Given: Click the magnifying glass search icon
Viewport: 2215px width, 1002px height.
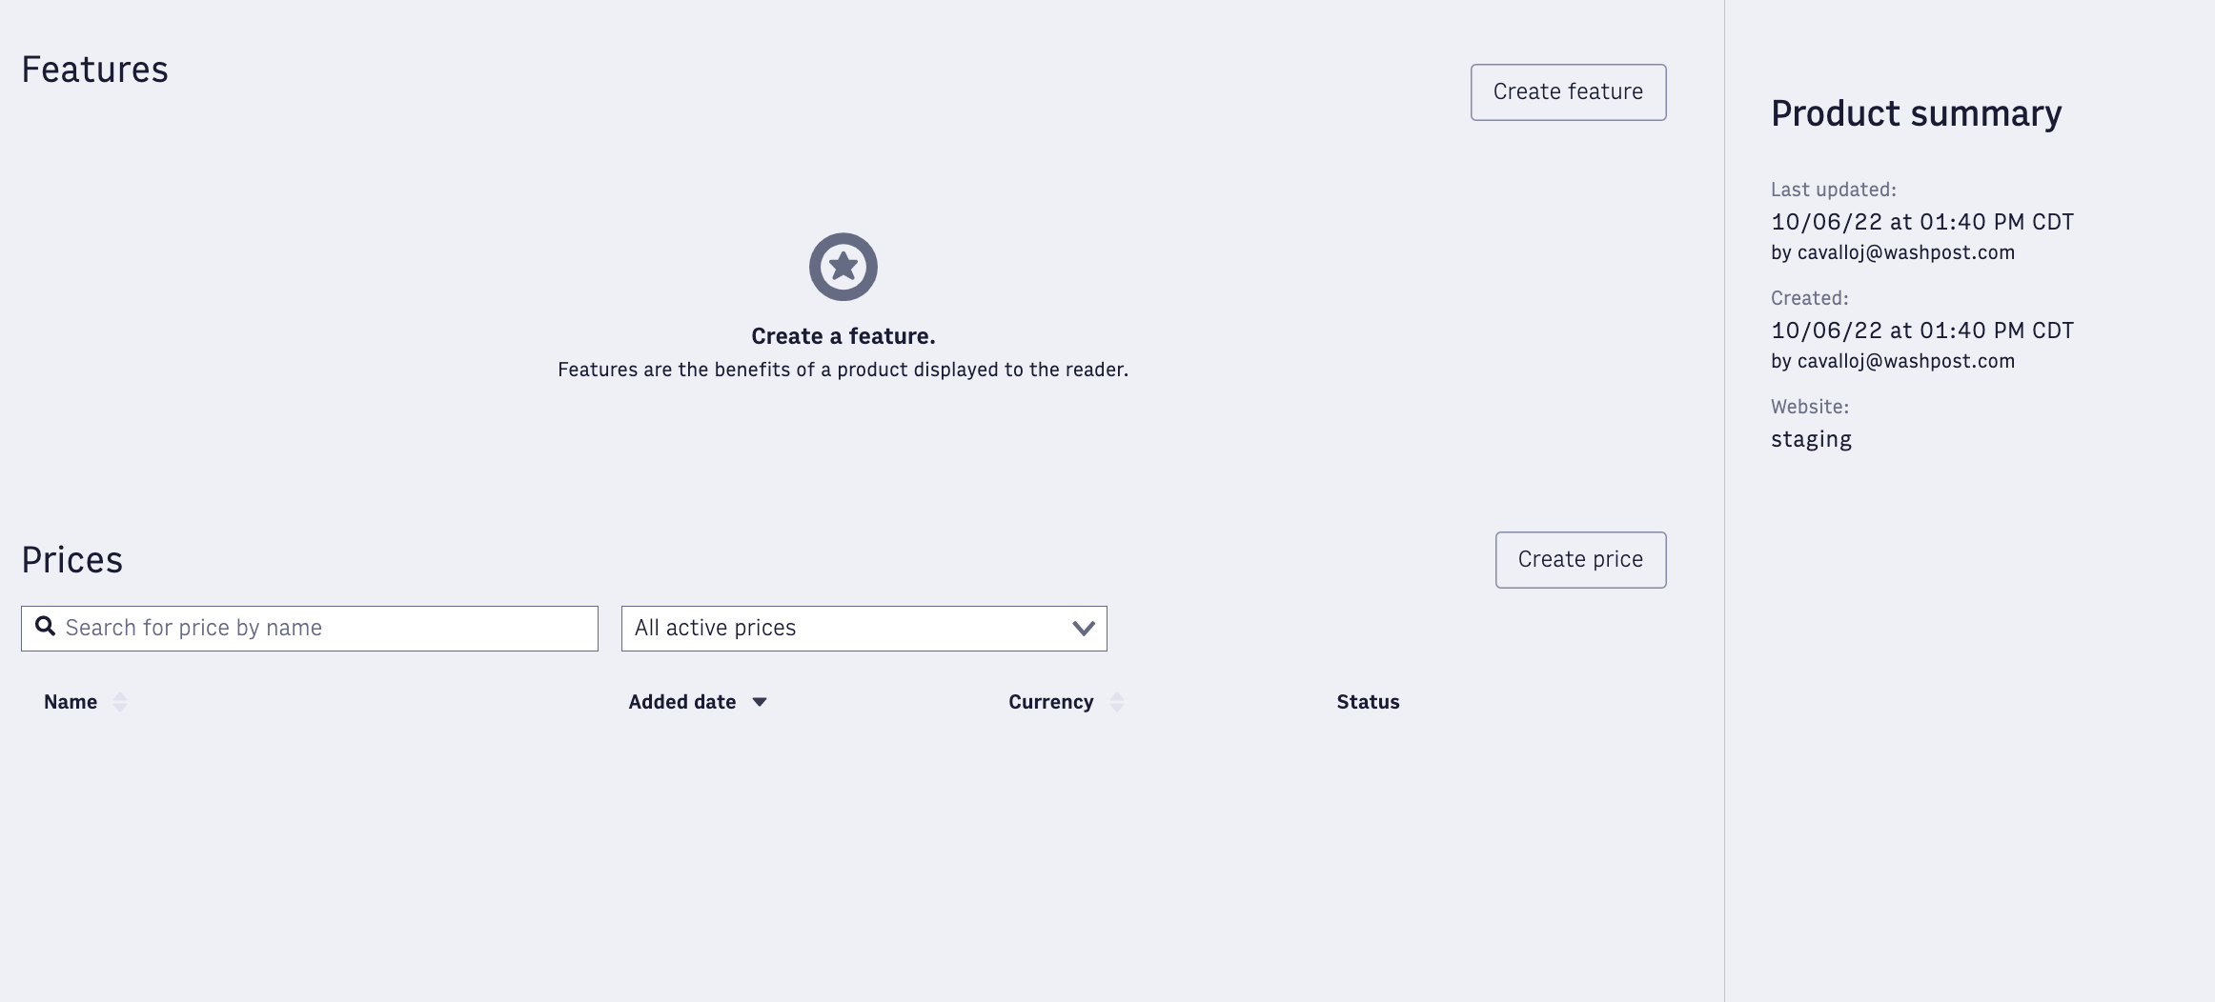Looking at the screenshot, I should tap(45, 626).
